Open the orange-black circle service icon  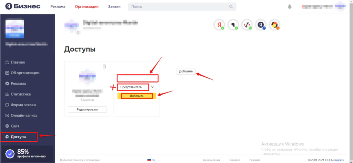275,24
